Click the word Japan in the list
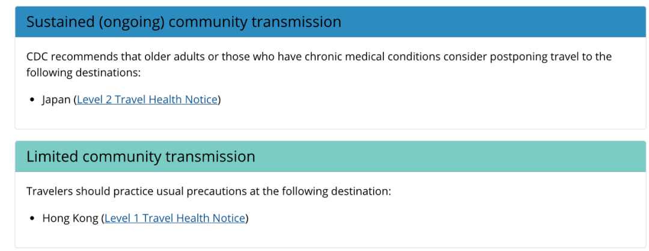649x251 pixels. tap(56, 100)
